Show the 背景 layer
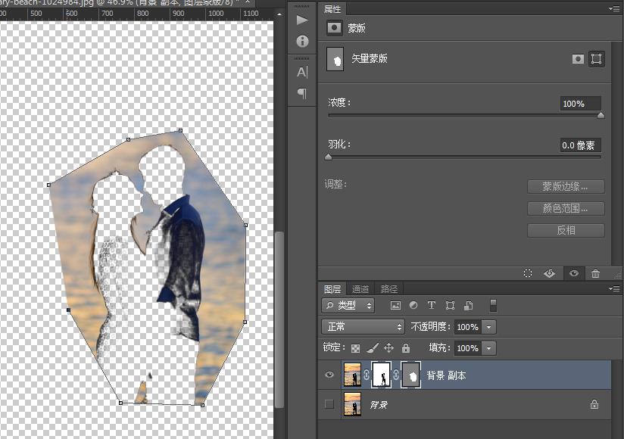Viewport: 624px width, 439px height. pos(329,405)
